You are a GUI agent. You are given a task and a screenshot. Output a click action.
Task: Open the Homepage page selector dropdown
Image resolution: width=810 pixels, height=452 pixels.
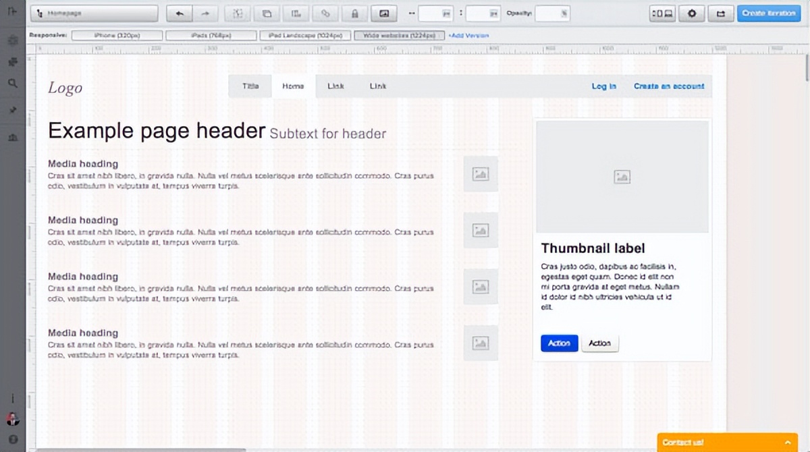(94, 13)
